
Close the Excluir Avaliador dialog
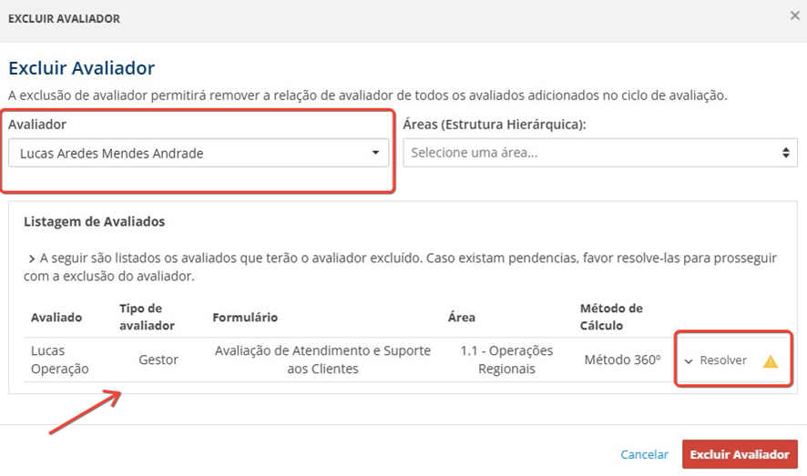click(x=794, y=16)
